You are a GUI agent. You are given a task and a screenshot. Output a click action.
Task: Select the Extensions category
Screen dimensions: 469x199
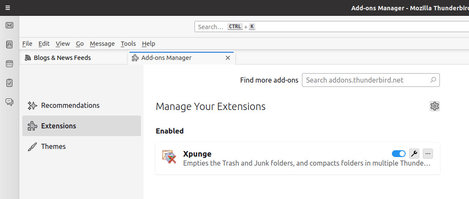[81, 126]
